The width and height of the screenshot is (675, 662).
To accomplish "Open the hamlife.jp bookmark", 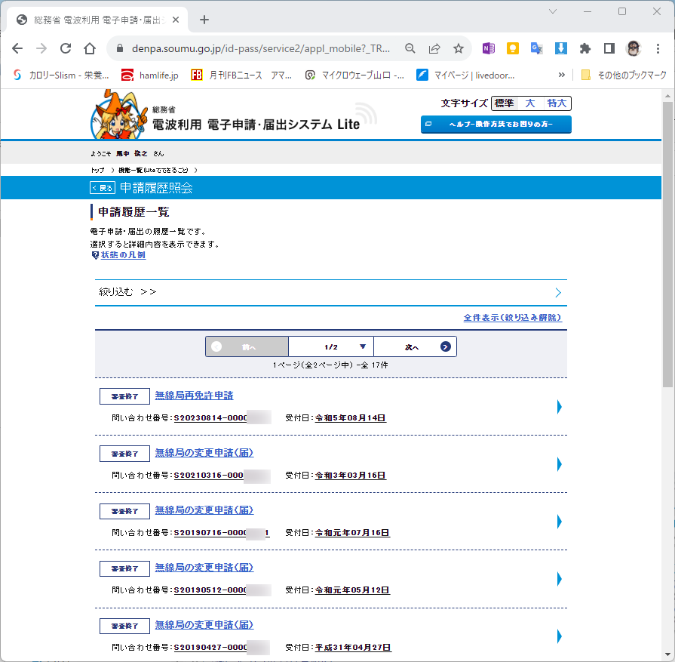I will (149, 75).
